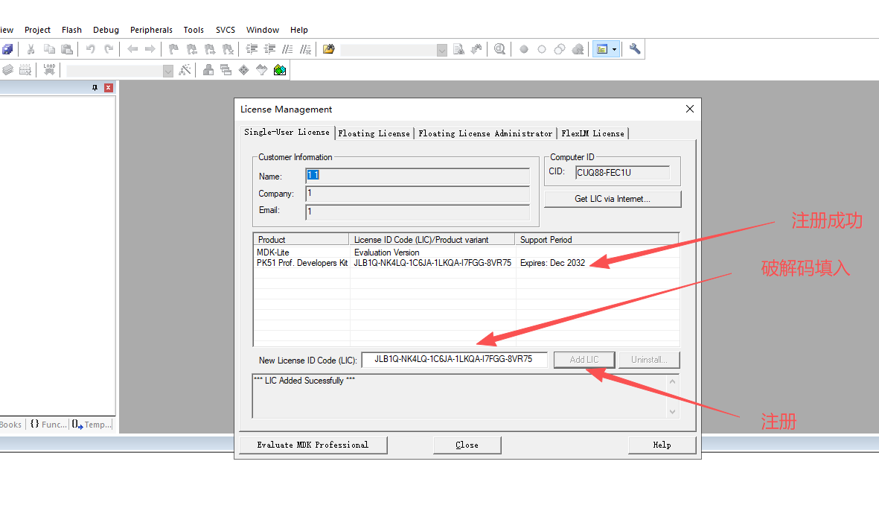This screenshot has width=879, height=508.
Task: Click the Find document icon
Action: (x=458, y=49)
